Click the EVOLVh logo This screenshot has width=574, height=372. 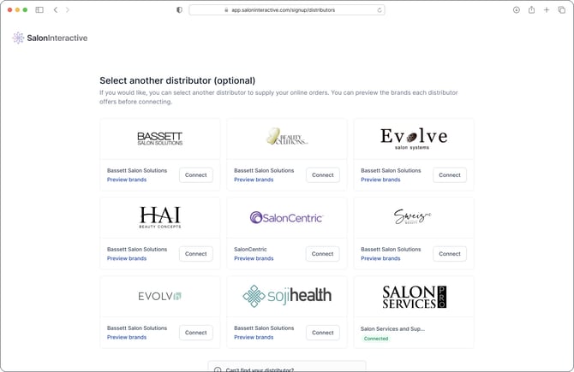[160, 296]
